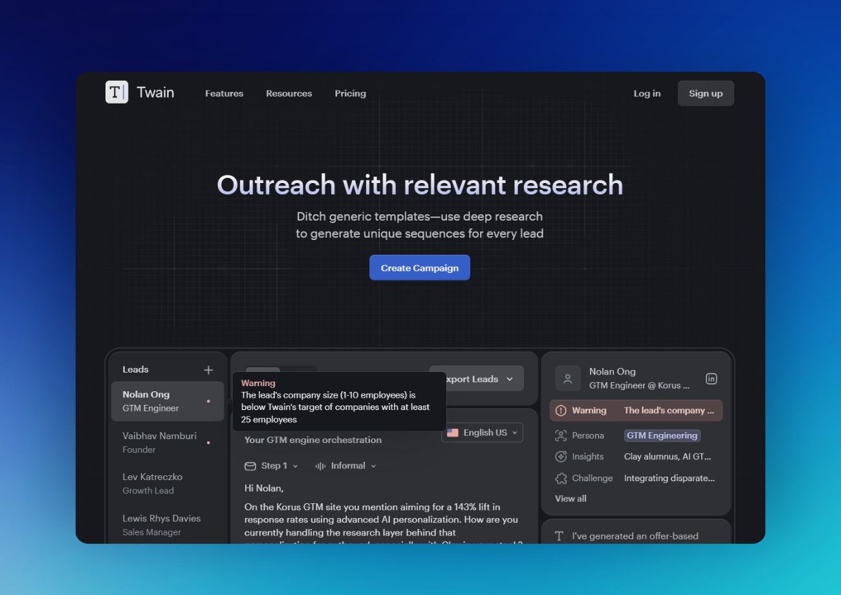Click the Insights icon

(561, 457)
